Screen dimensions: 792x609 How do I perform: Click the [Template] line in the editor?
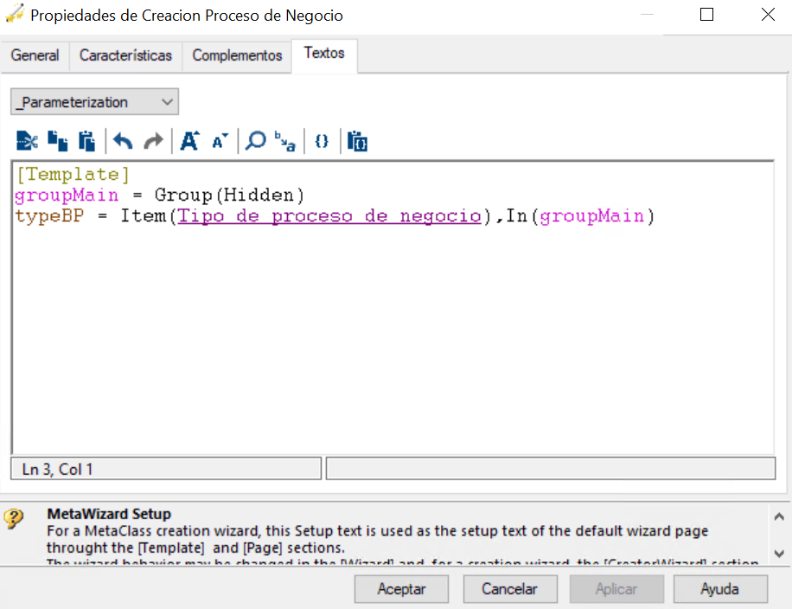[73, 175]
